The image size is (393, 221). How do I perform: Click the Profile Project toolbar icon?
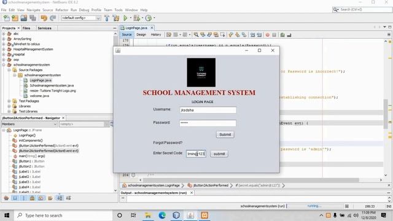(x=149, y=18)
